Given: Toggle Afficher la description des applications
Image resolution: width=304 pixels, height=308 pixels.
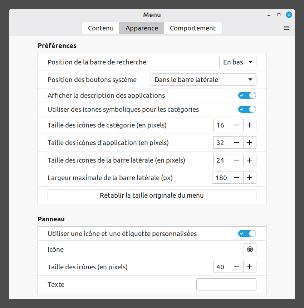Looking at the screenshot, I should click(x=247, y=95).
